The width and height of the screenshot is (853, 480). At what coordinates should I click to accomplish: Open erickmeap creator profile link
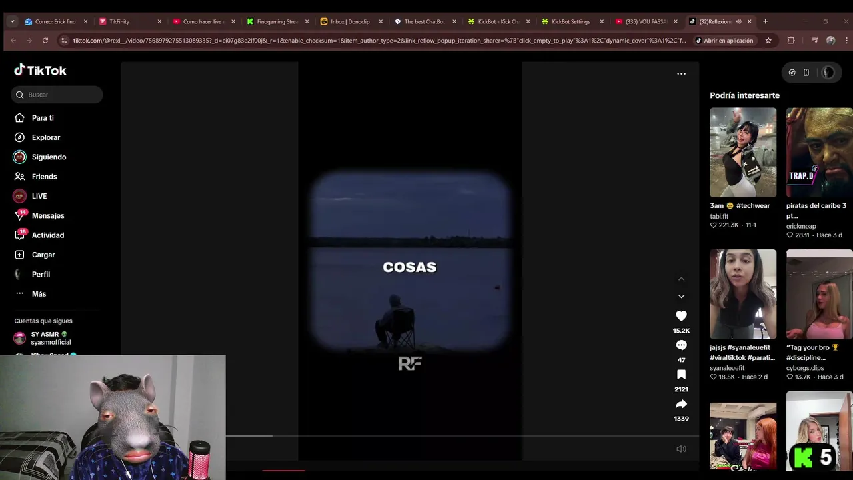point(801,226)
